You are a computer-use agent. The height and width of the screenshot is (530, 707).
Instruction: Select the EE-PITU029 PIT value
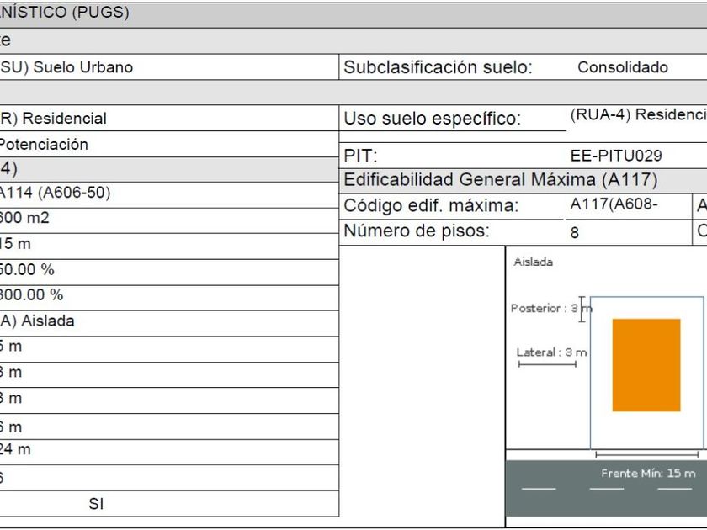[x=616, y=156]
